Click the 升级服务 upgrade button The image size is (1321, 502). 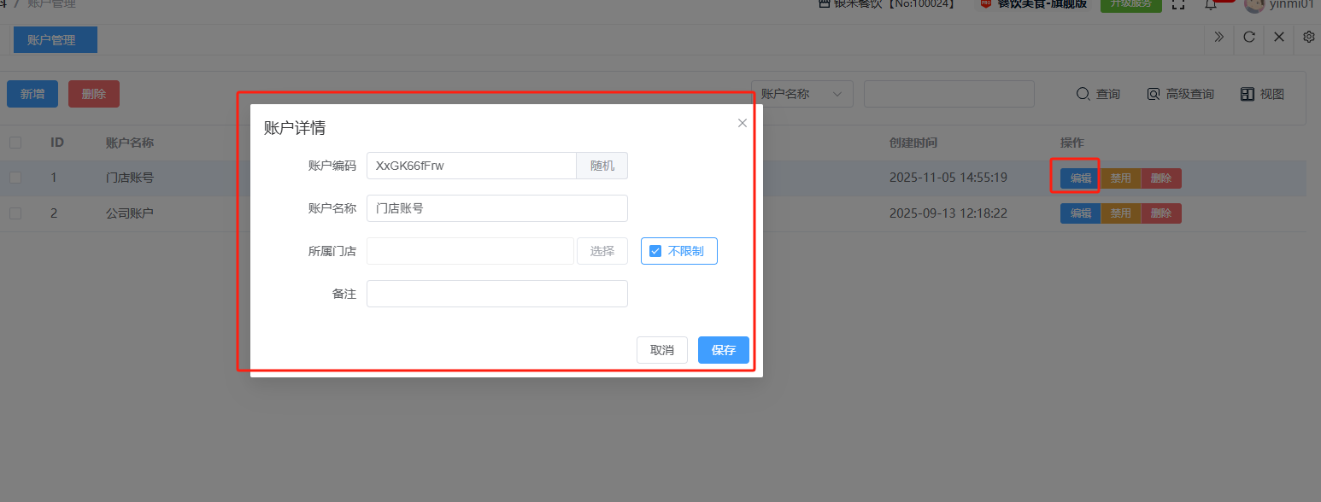(x=1130, y=4)
